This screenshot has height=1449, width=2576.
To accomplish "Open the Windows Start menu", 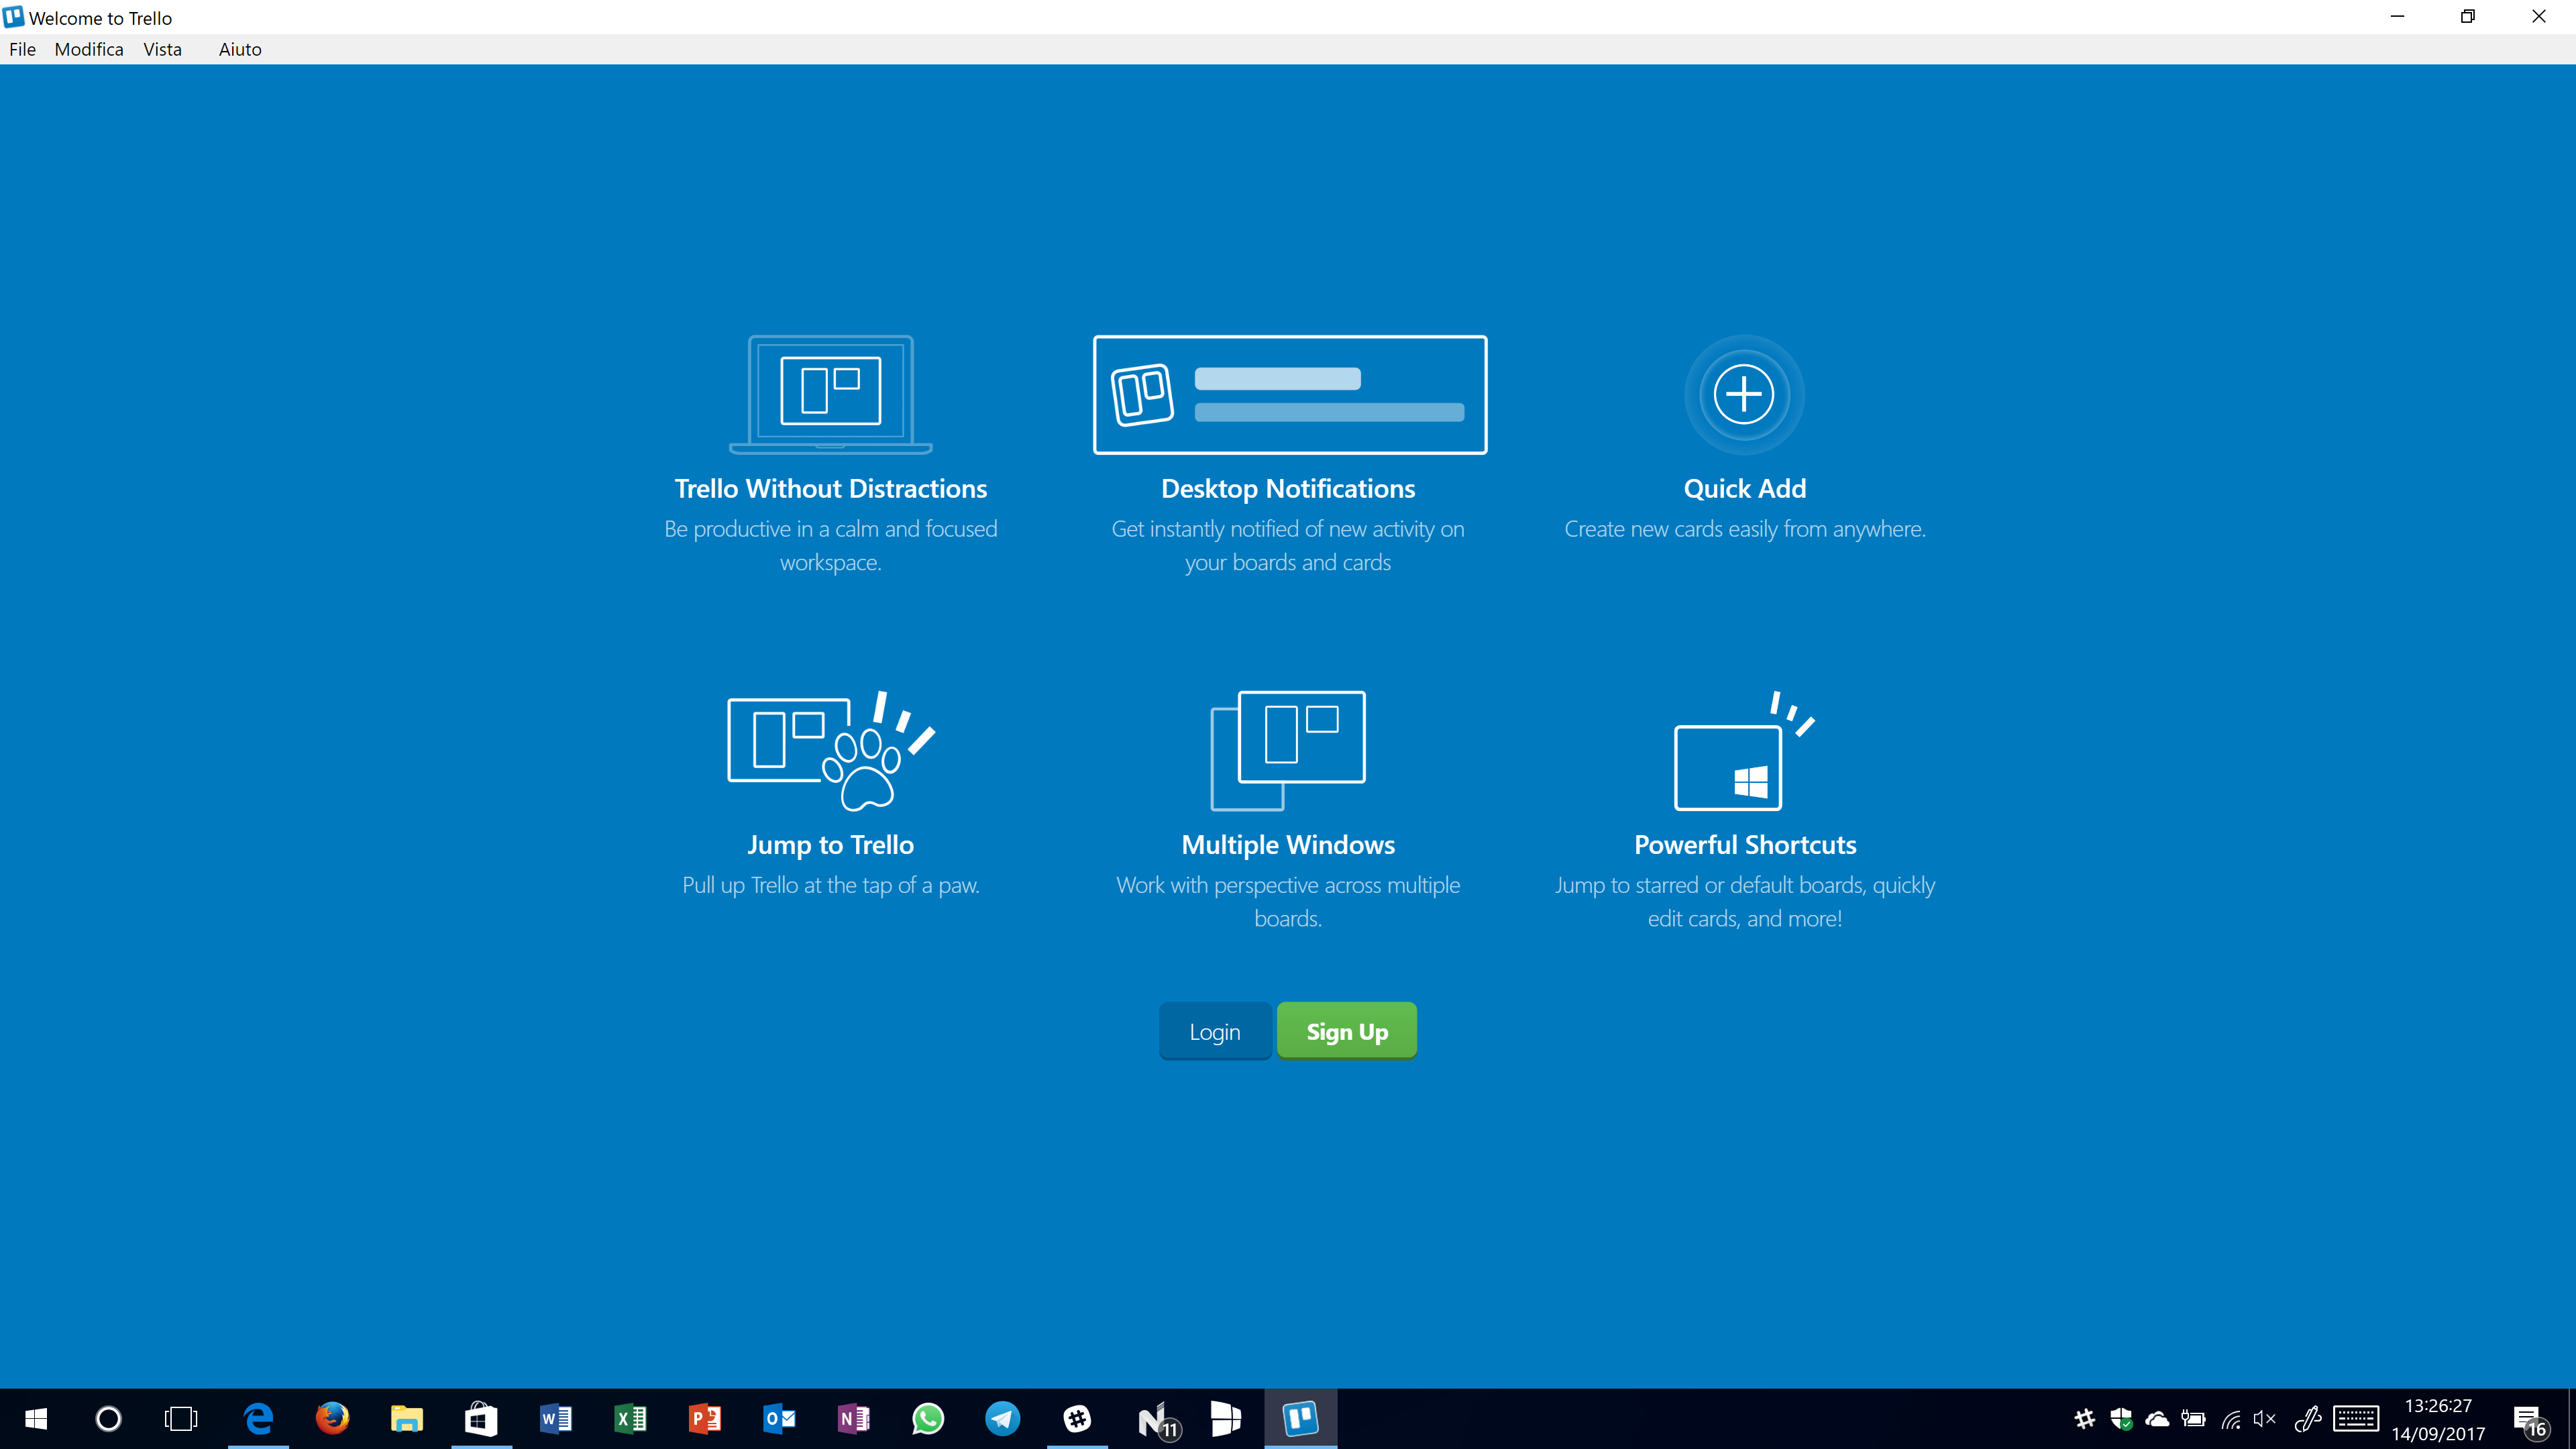I will (x=36, y=1418).
